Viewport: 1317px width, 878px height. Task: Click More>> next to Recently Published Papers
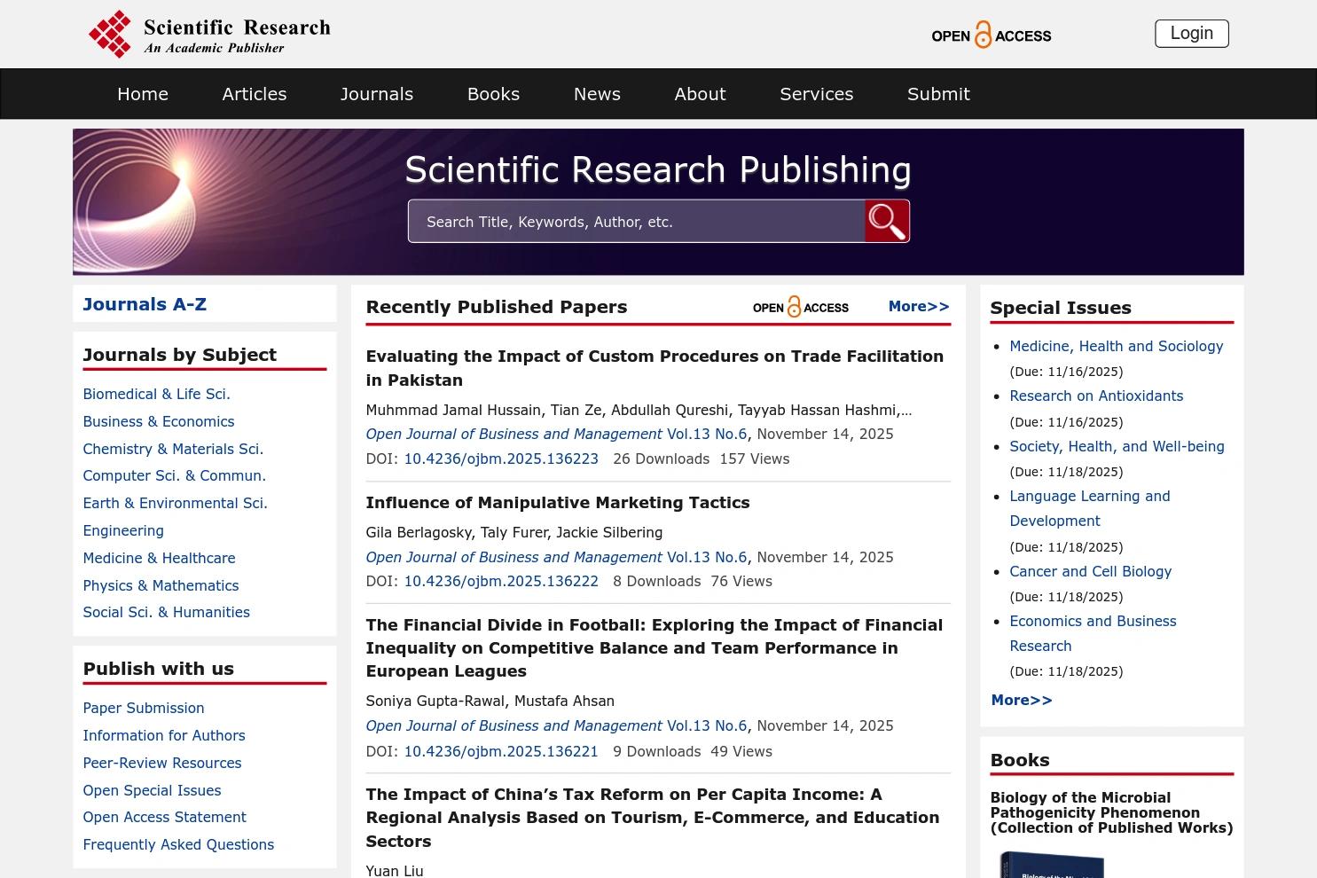coord(918,305)
